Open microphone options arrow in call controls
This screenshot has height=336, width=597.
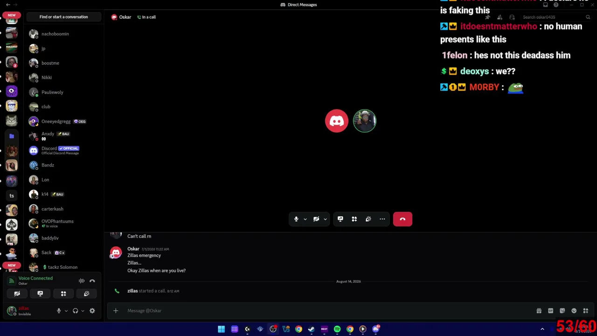(305, 219)
